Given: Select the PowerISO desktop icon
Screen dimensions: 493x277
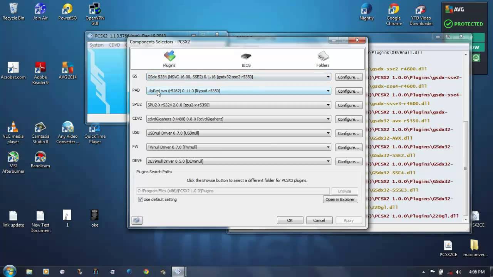Looking at the screenshot, I should point(67,12).
